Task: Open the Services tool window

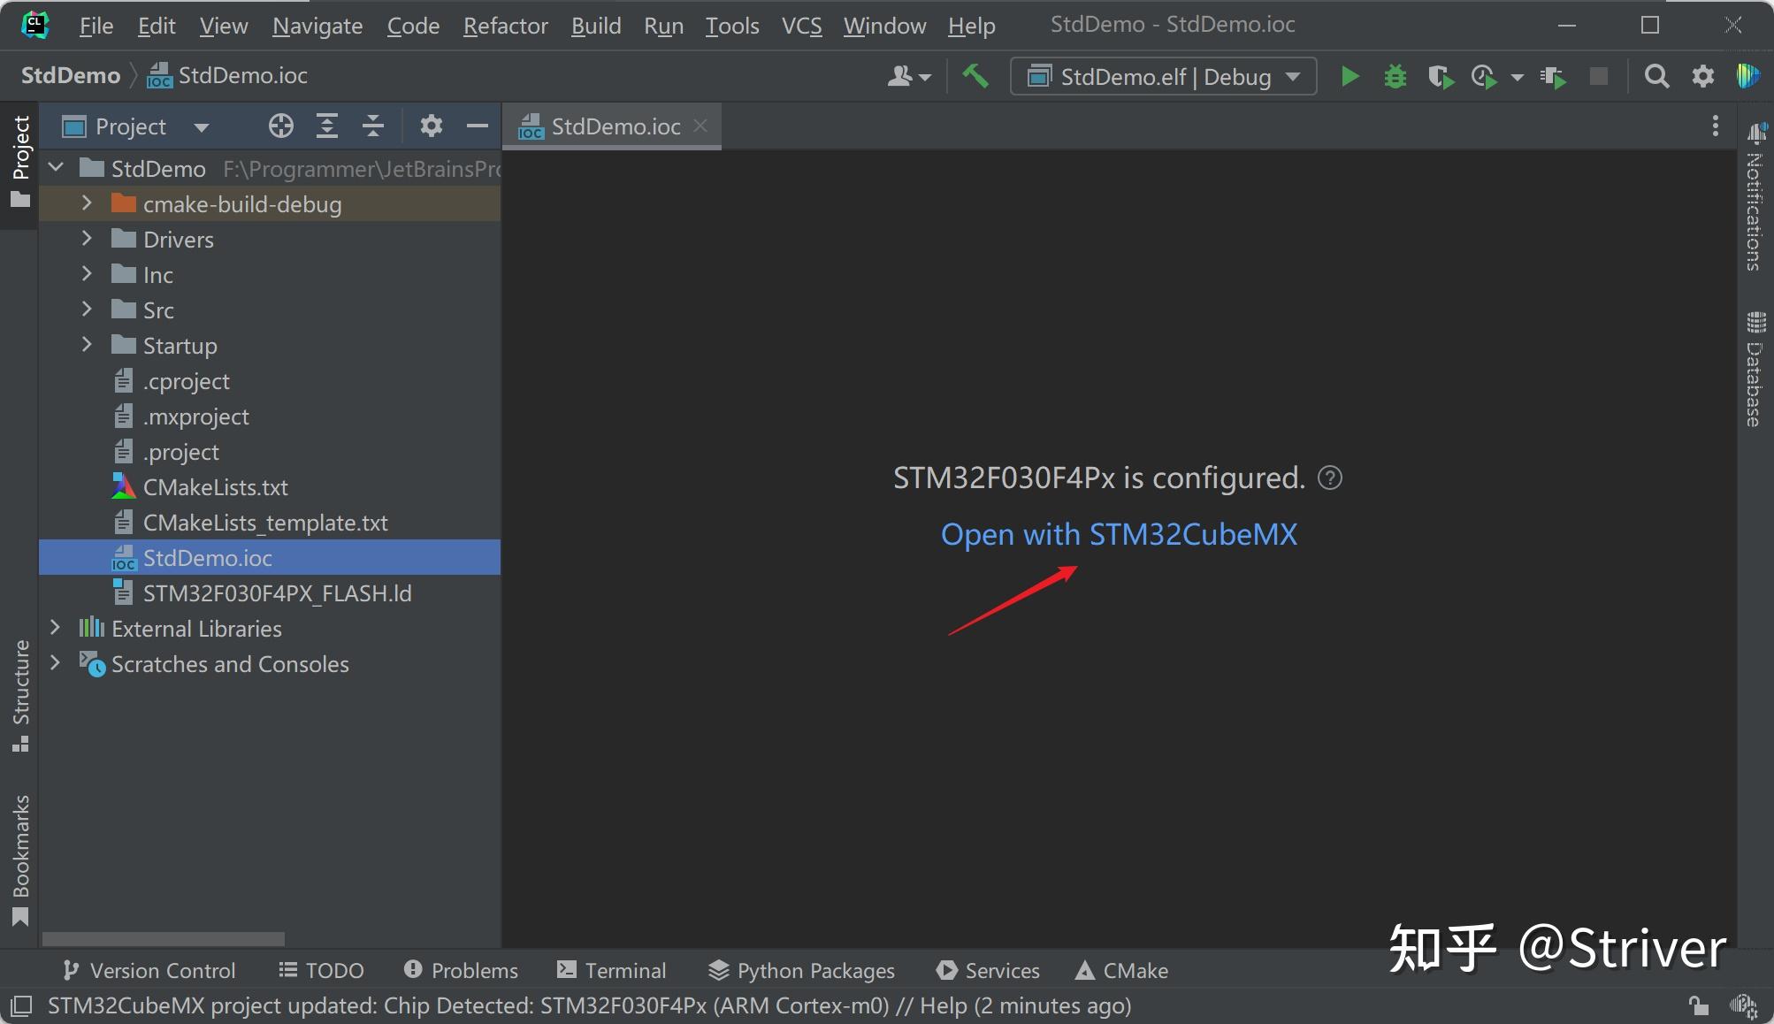Action: pyautogui.click(x=988, y=970)
